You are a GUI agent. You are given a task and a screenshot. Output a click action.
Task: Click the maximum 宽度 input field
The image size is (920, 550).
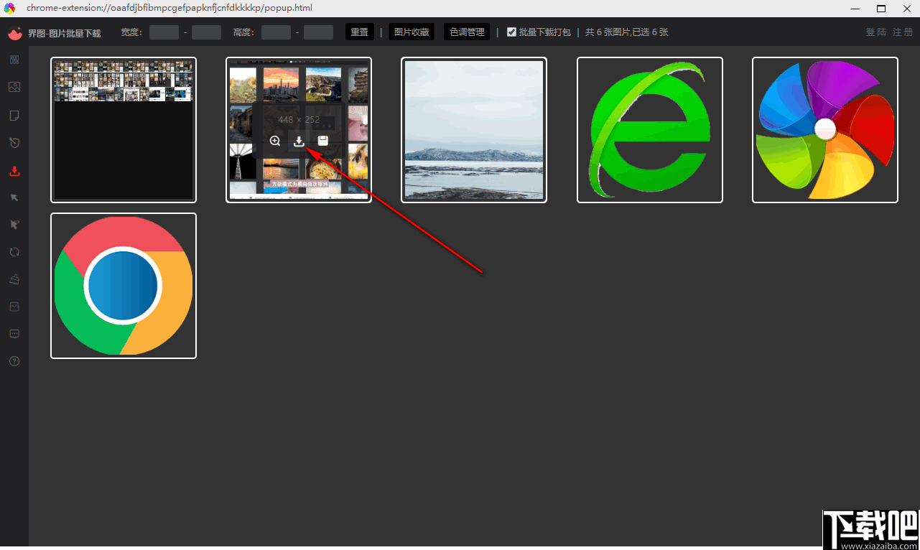tap(206, 32)
